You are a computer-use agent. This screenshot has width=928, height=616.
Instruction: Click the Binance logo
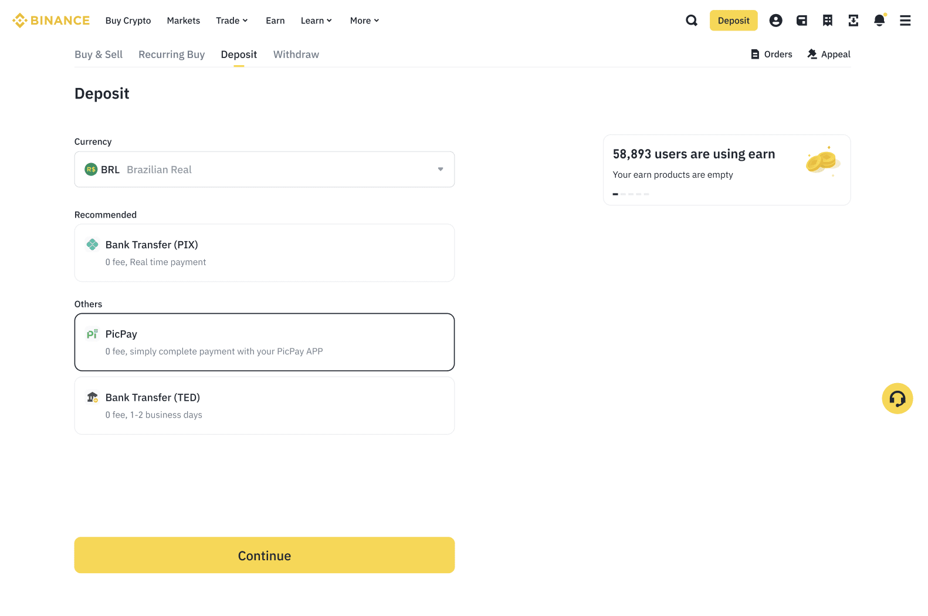point(51,21)
